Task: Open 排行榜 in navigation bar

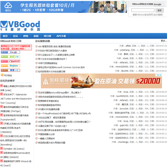Action: (x=47, y=36)
